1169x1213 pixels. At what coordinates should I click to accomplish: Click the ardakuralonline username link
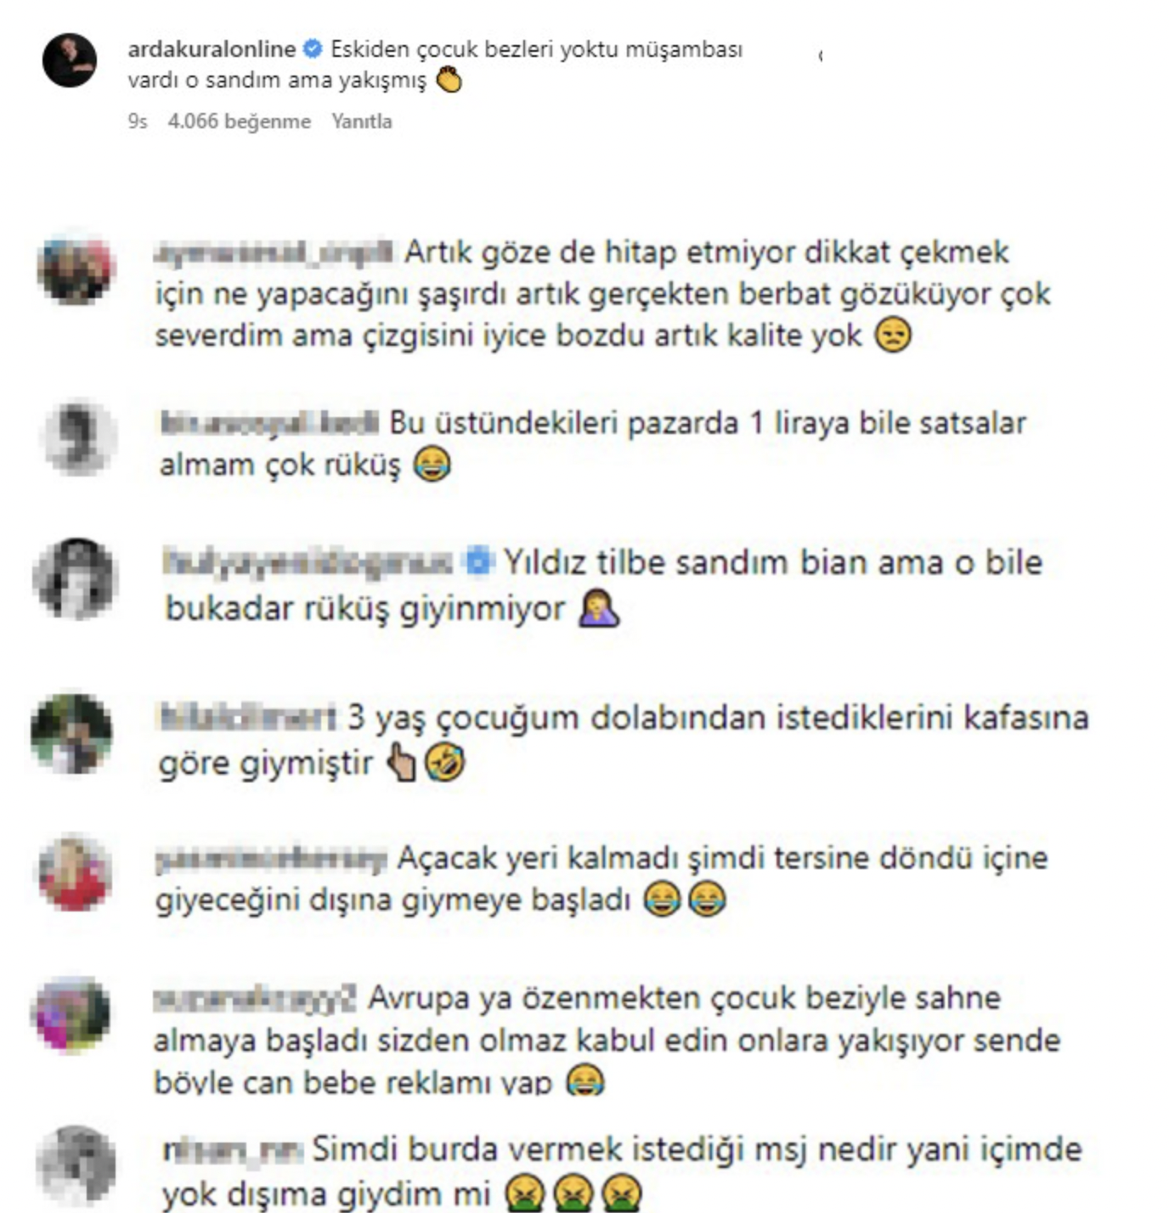(x=212, y=49)
